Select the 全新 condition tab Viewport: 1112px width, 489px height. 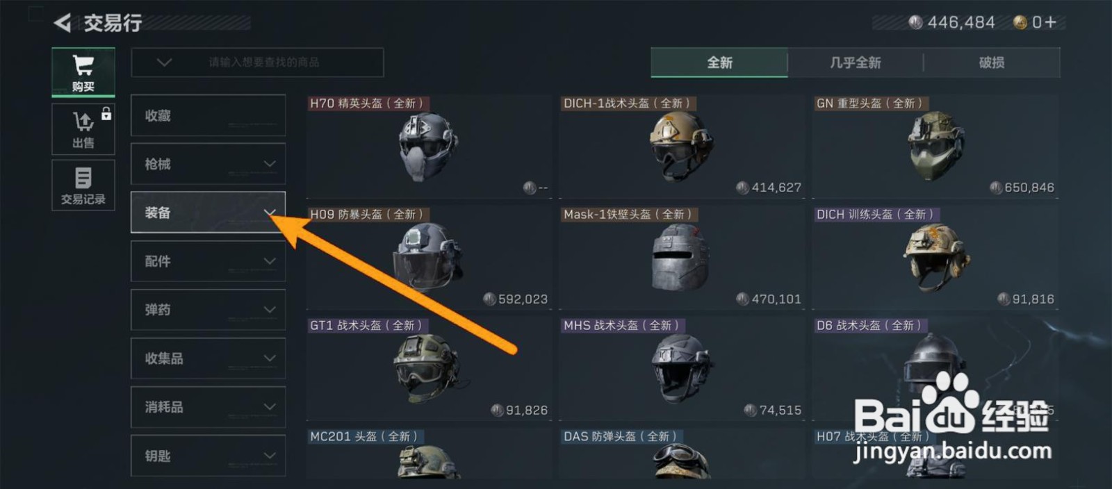(x=719, y=63)
